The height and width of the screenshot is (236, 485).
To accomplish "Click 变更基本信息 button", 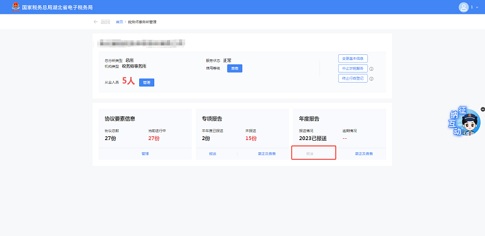I will click(353, 58).
